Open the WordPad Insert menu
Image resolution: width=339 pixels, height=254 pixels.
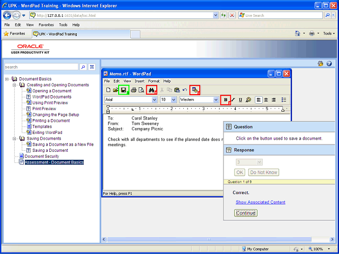point(139,81)
